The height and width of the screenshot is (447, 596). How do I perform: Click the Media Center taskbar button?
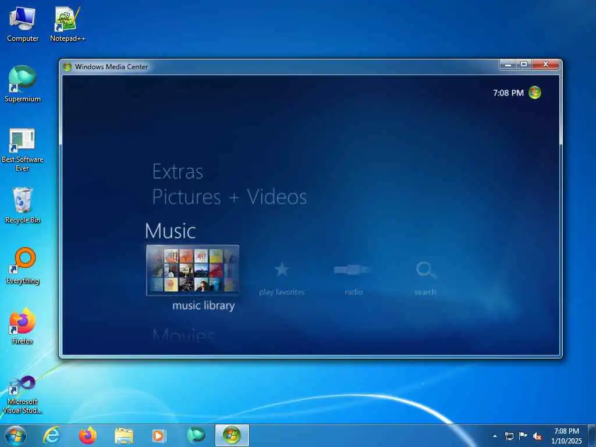point(232,435)
